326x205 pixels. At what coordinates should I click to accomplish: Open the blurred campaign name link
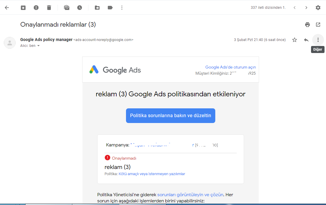(162, 145)
